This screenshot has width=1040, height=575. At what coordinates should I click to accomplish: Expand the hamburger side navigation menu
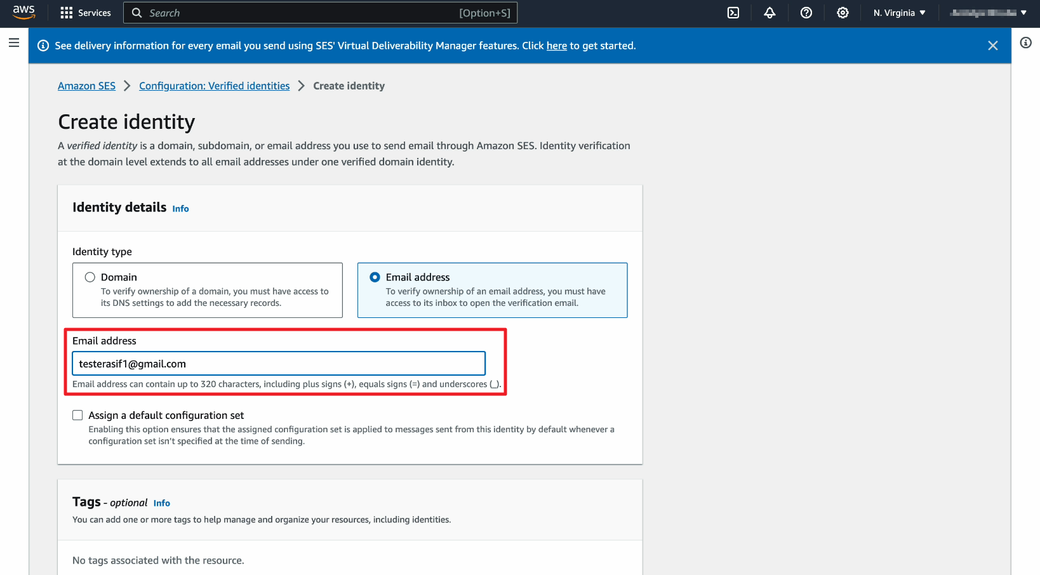click(x=14, y=43)
